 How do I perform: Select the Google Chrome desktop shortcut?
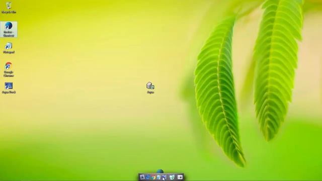tap(9, 70)
